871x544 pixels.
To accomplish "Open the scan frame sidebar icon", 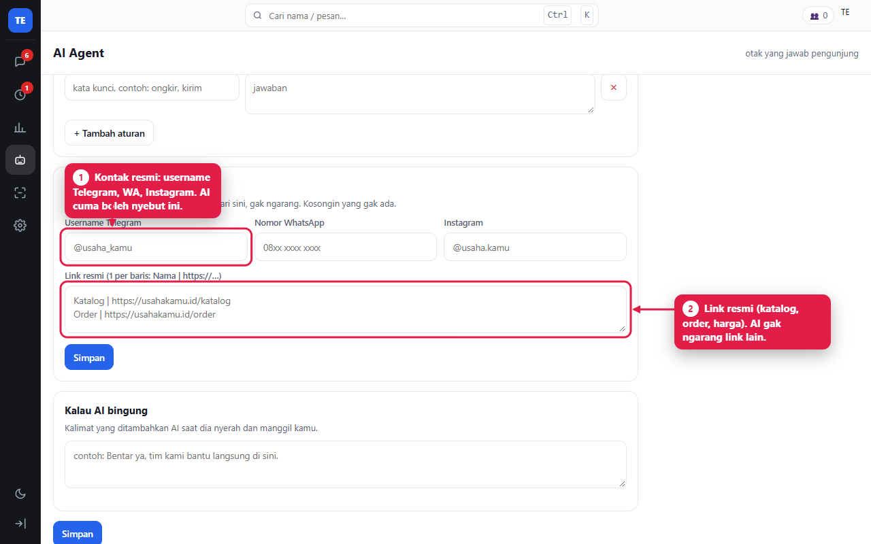I will pos(20,192).
